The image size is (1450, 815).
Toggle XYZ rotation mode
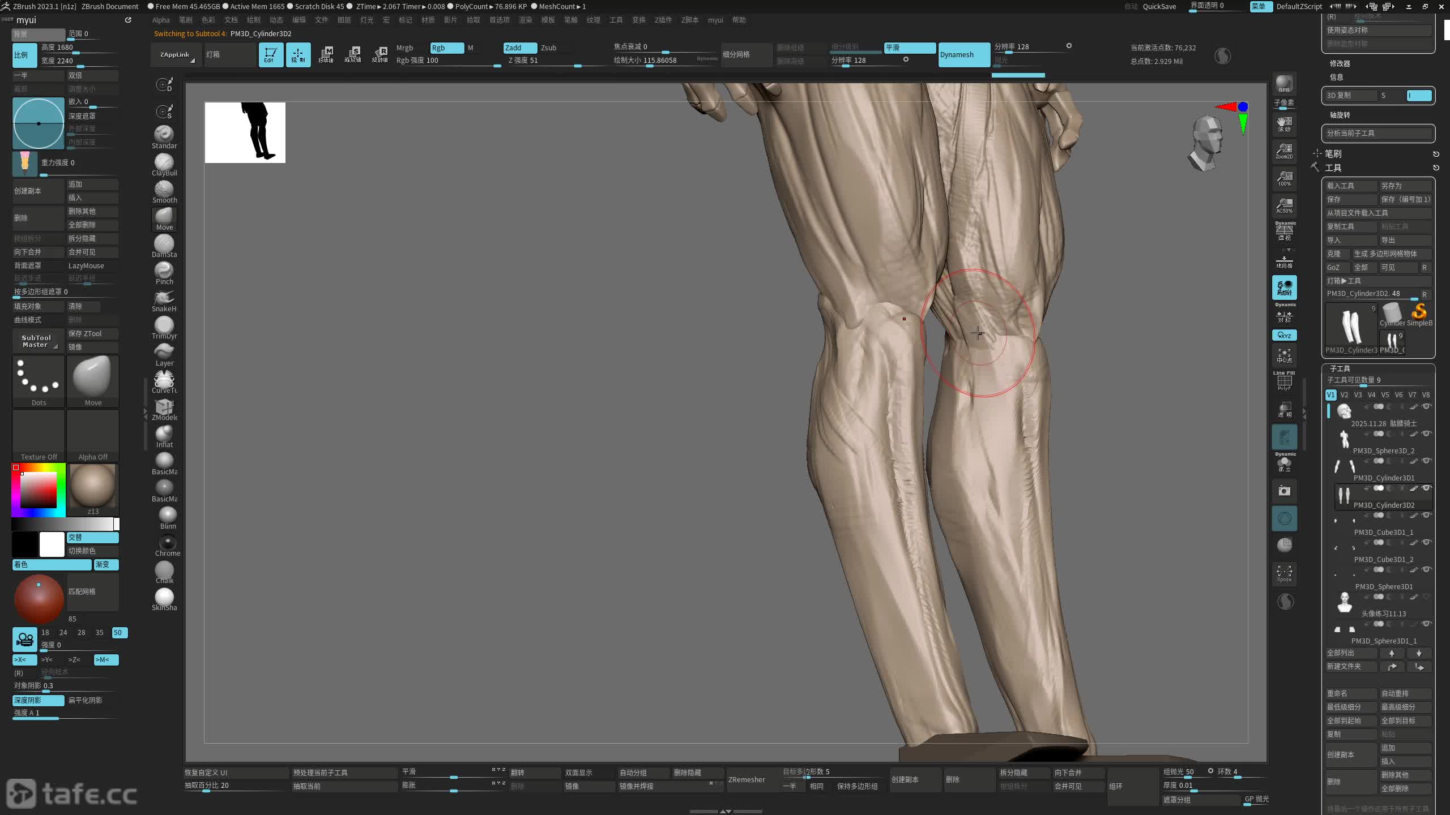click(x=1284, y=335)
